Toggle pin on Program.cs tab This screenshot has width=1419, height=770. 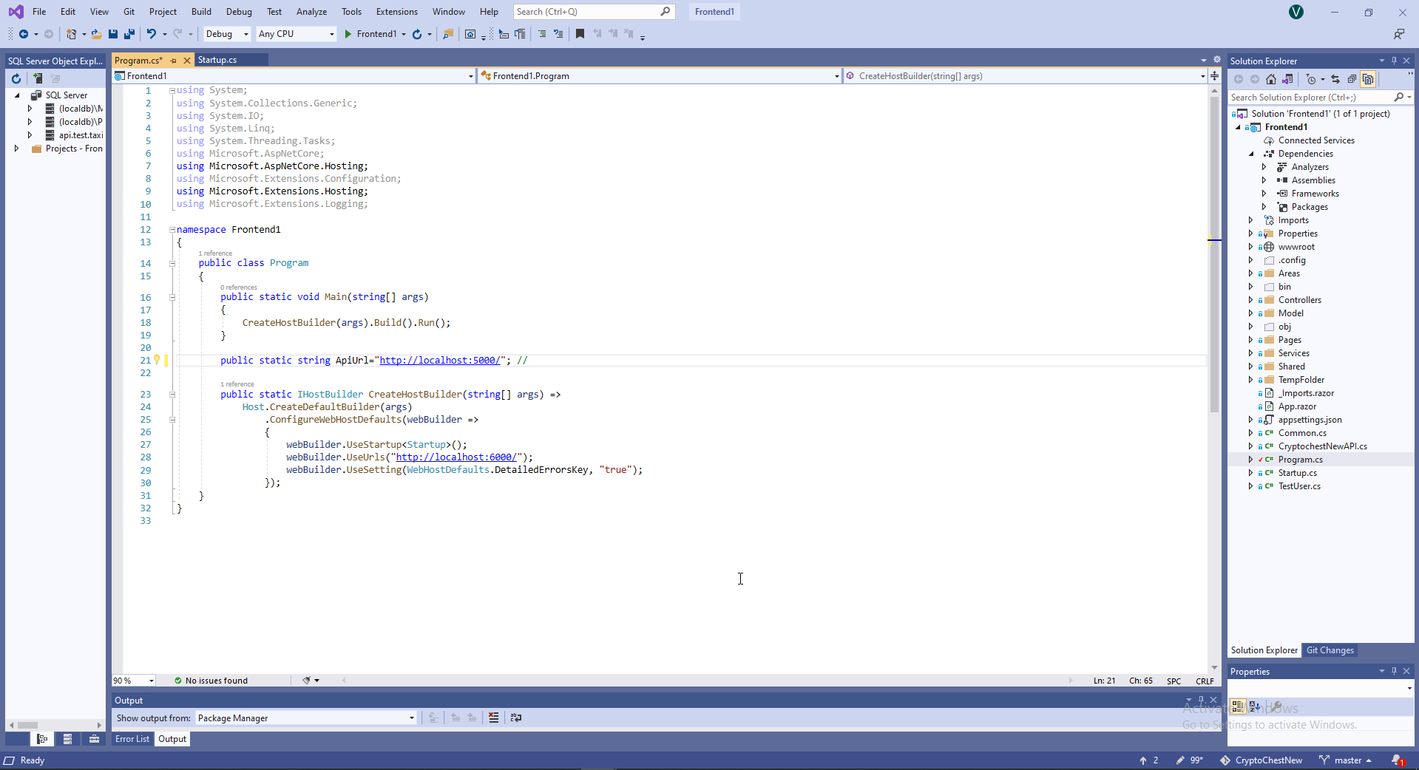point(174,61)
